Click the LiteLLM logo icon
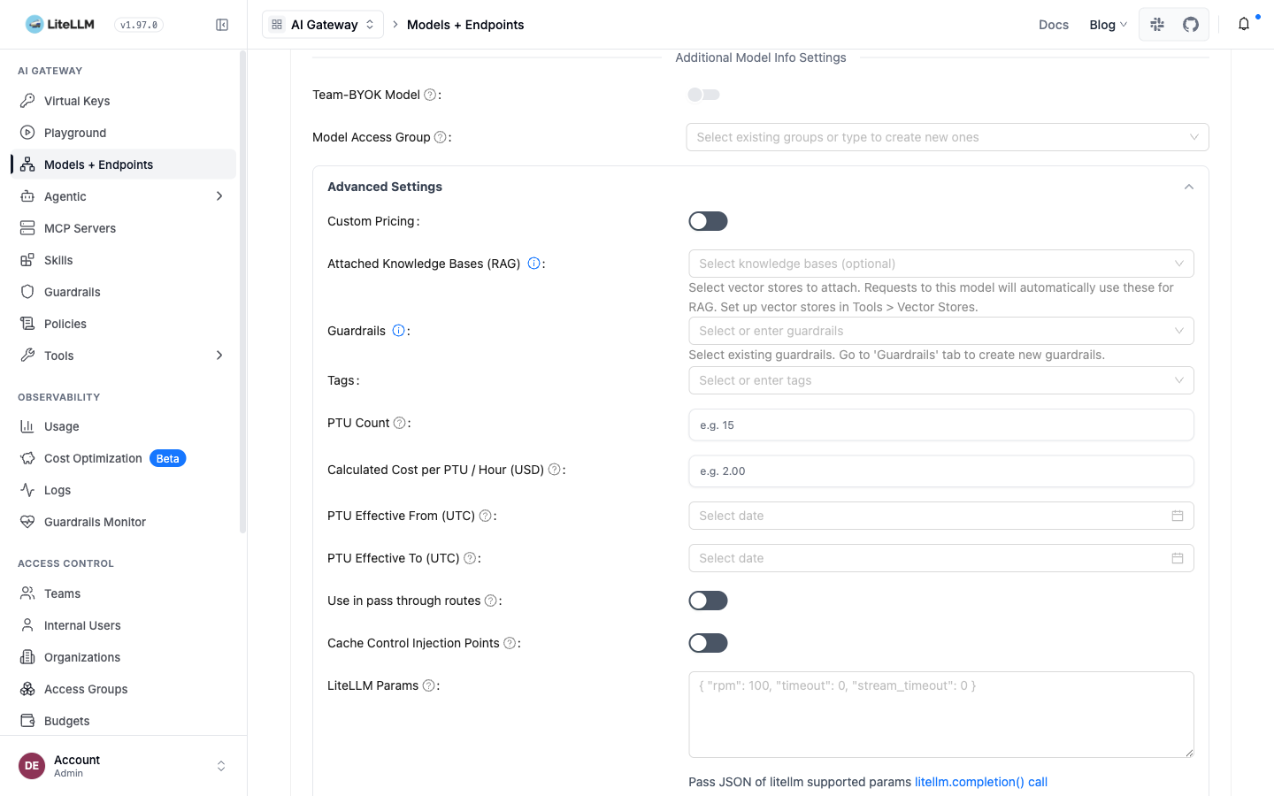The width and height of the screenshot is (1274, 796). (35, 24)
